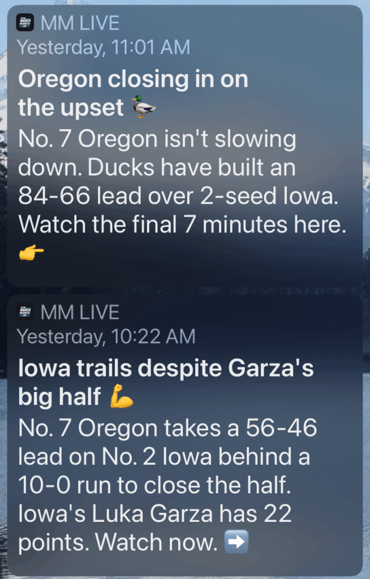Click the 'Yesterday, 11:01 AM' timestamp
Image resolution: width=370 pixels, height=579 pixels.
pos(104,47)
